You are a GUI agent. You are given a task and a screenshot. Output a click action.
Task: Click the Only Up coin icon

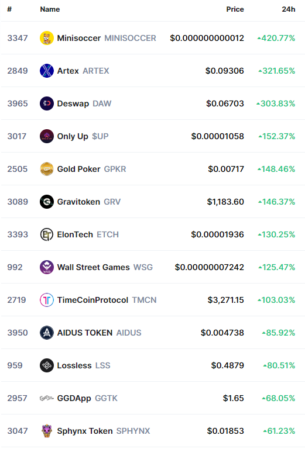coord(47,136)
